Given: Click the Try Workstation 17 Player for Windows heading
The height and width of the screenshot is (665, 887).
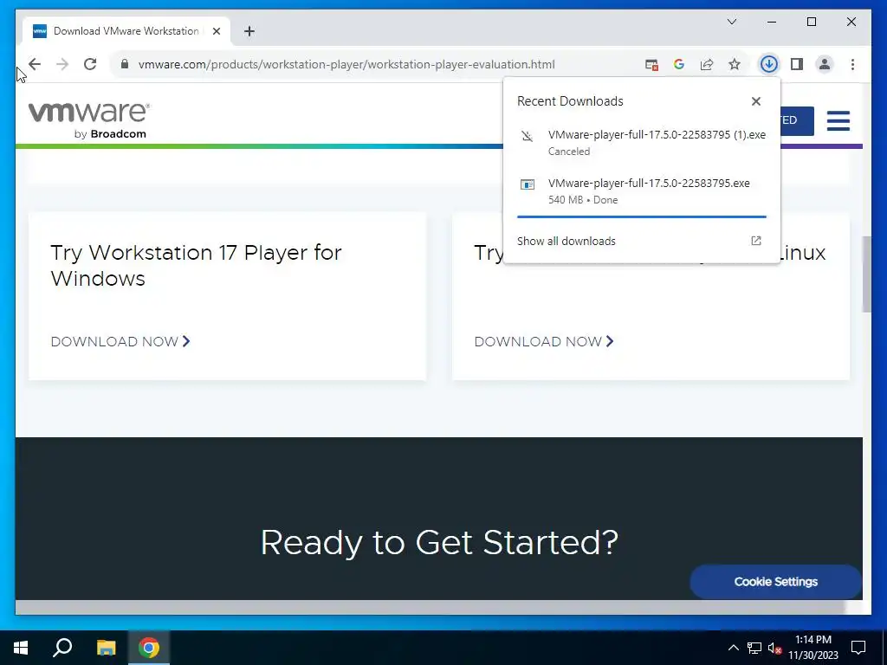Looking at the screenshot, I should 196,265.
